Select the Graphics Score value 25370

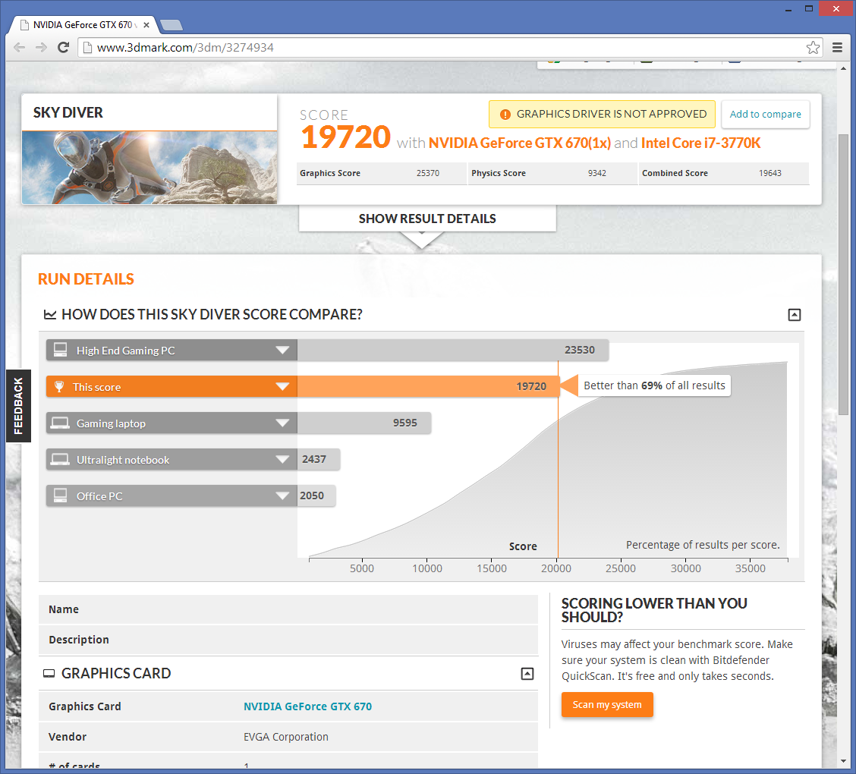pyautogui.click(x=428, y=174)
